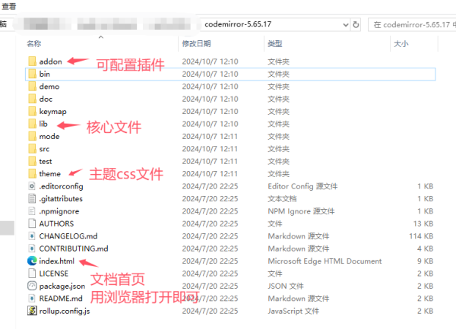Select the lib folder name

pos(43,124)
